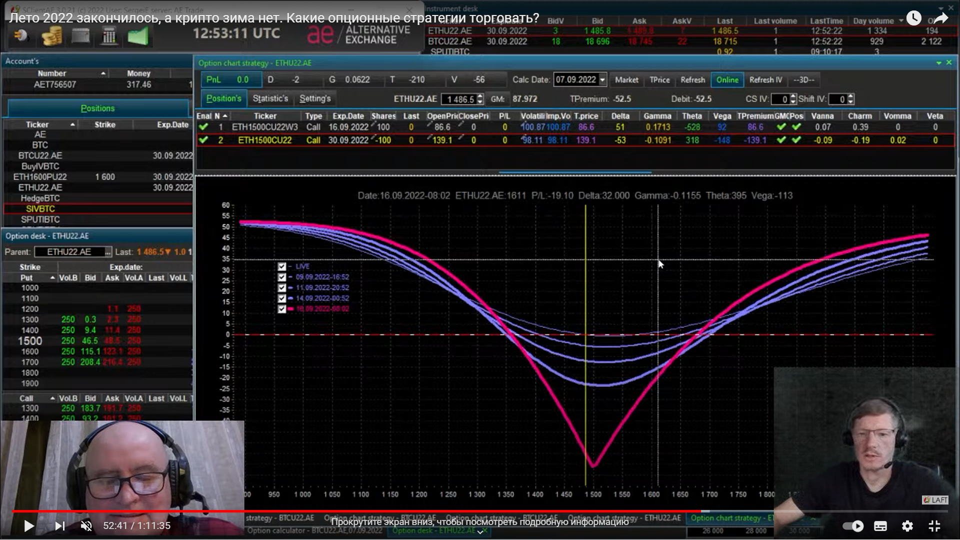
Task: Disable the ETH1500CU22W3 position checkmark
Action: 203,127
